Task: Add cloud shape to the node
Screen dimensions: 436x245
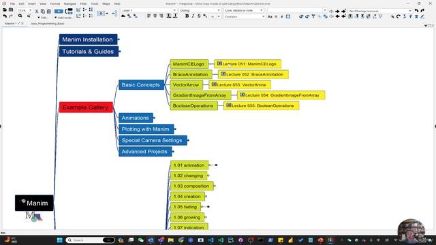Action: (123, 16)
